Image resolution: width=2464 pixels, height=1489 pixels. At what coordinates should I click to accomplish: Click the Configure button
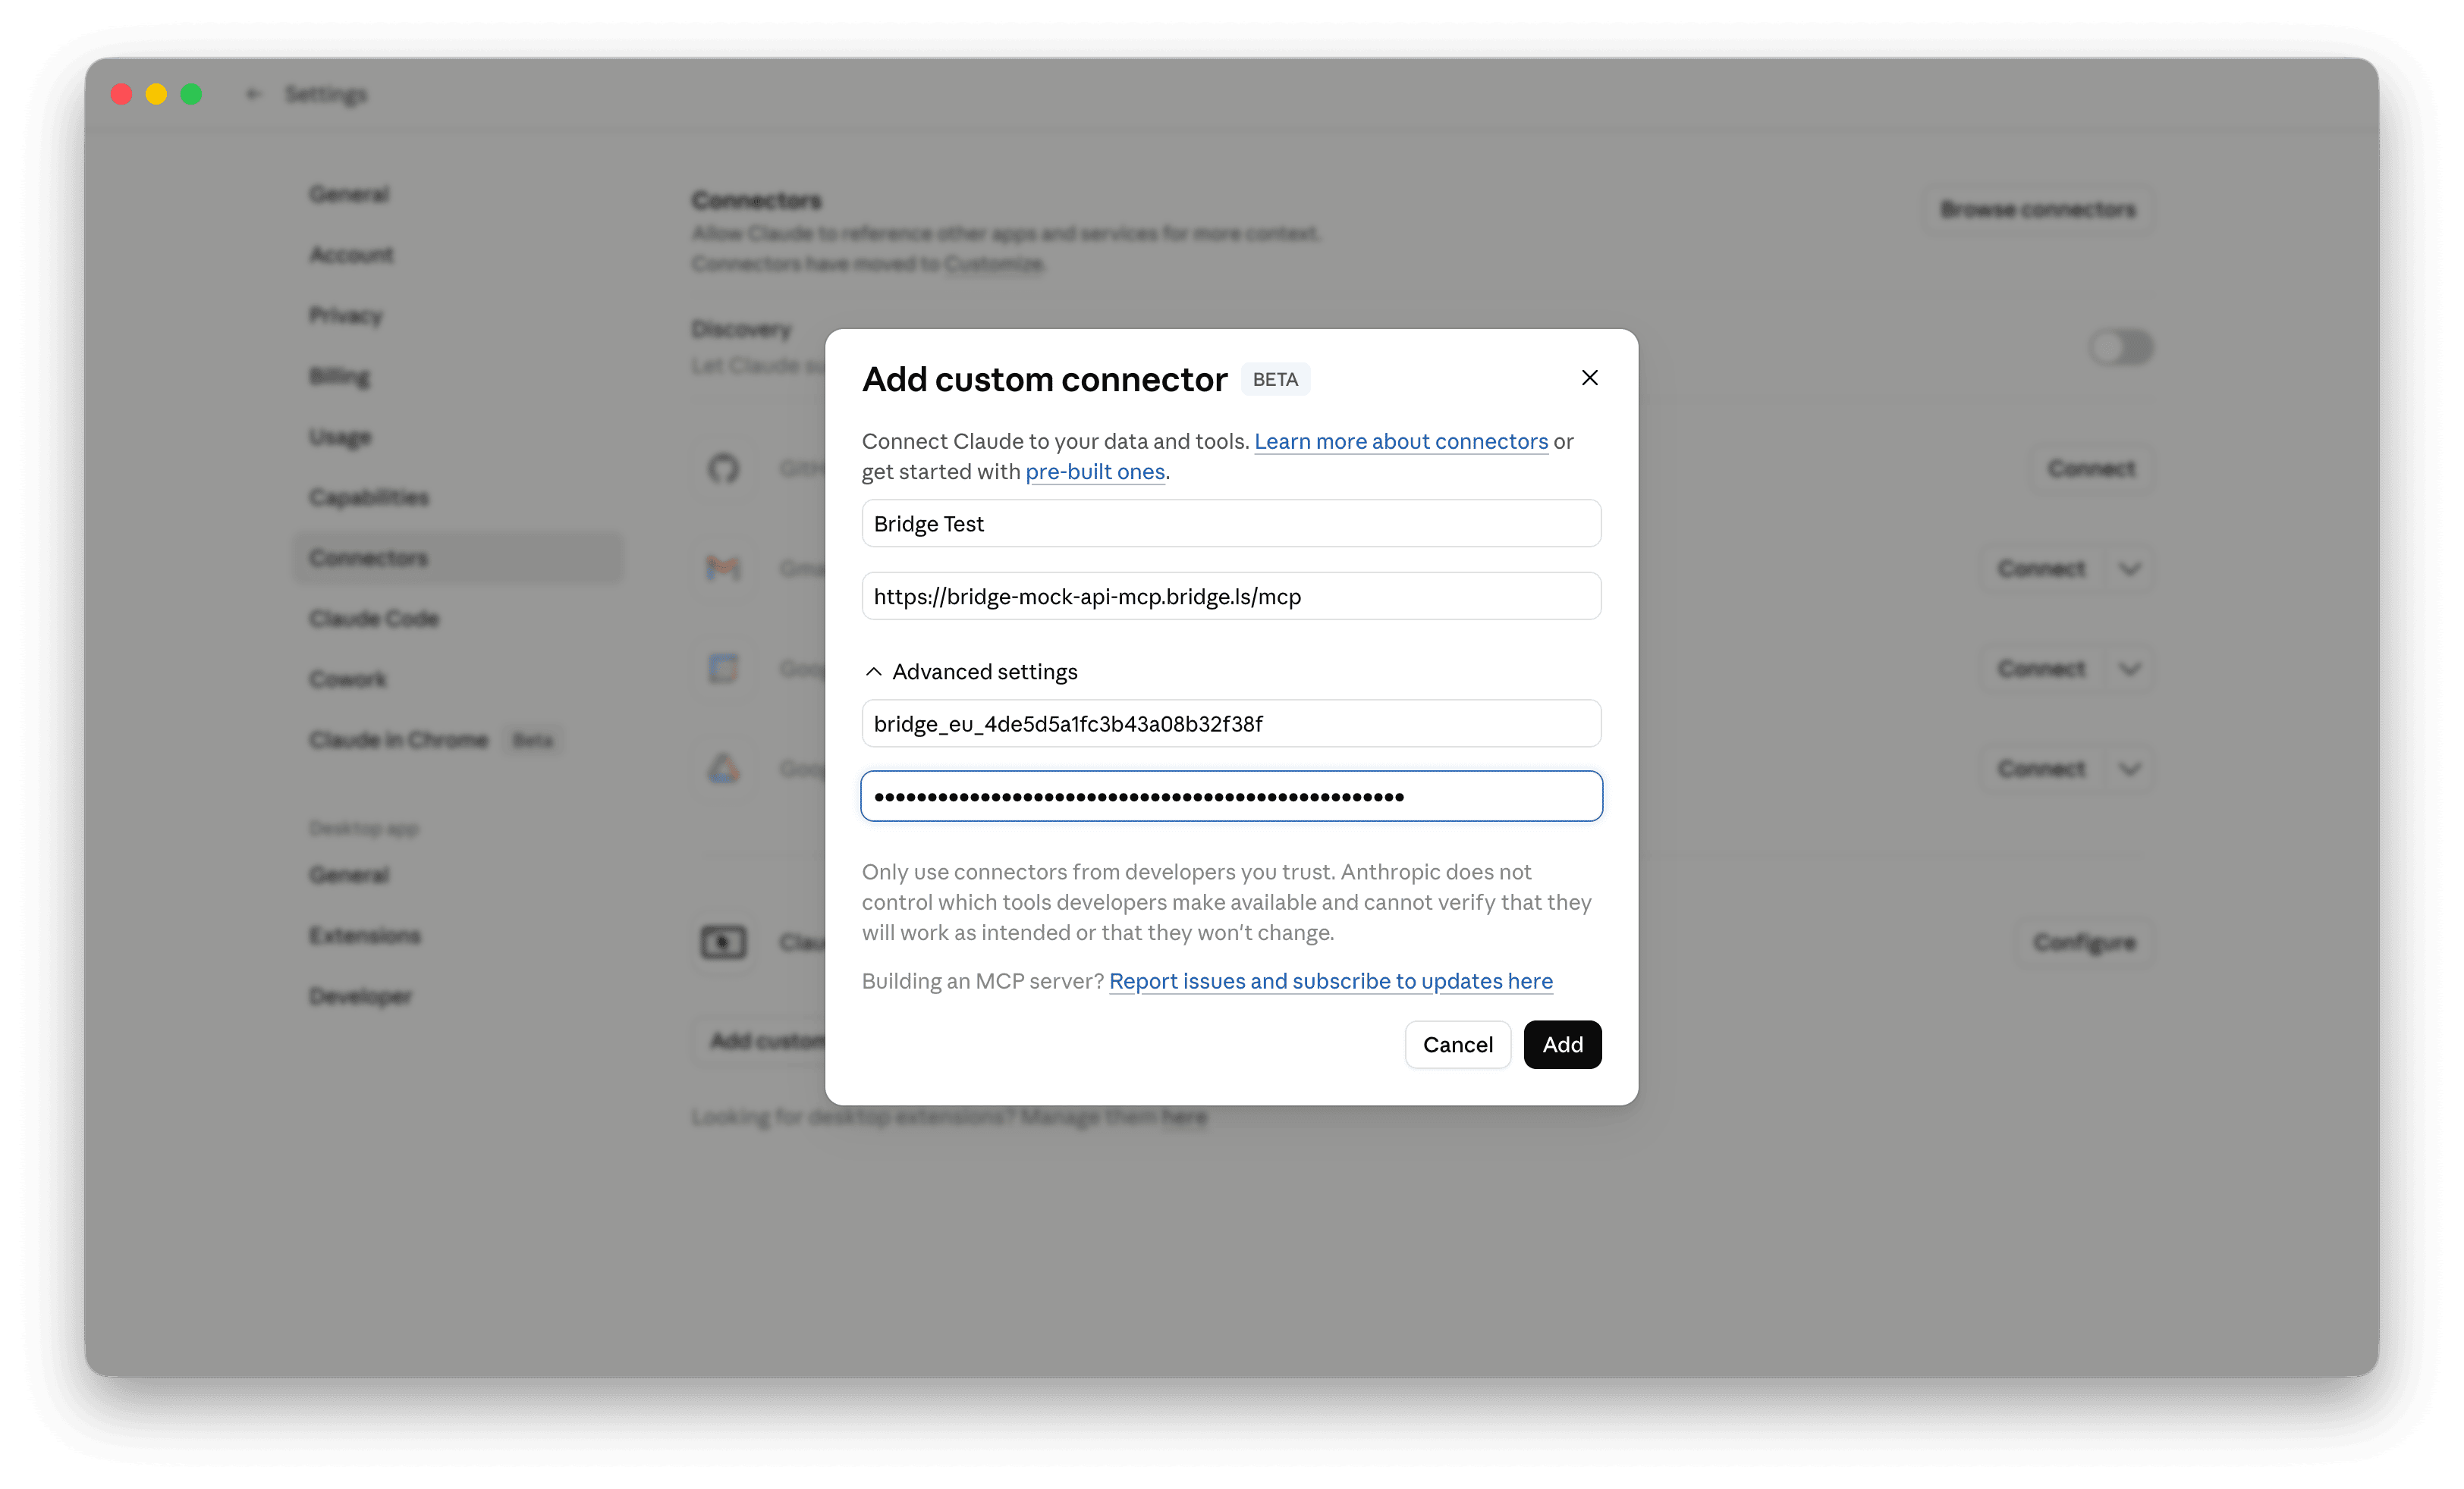(2084, 942)
